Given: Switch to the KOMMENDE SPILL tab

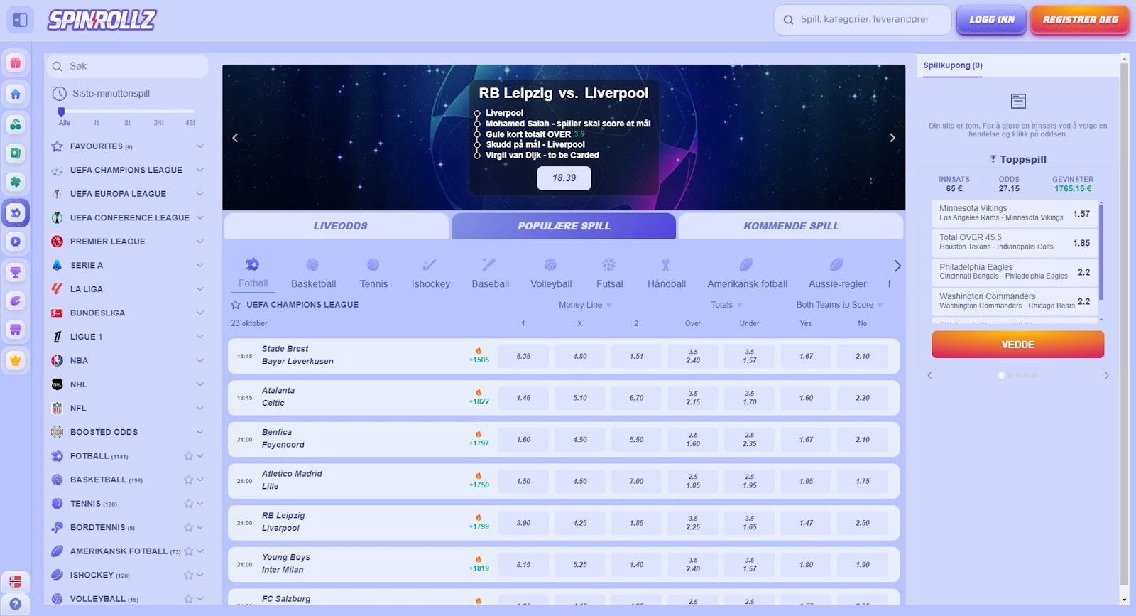Looking at the screenshot, I should pos(791,226).
